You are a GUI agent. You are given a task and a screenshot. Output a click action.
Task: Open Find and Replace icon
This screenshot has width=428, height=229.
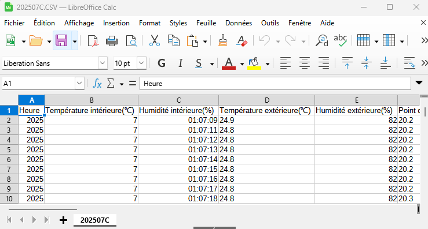322,41
